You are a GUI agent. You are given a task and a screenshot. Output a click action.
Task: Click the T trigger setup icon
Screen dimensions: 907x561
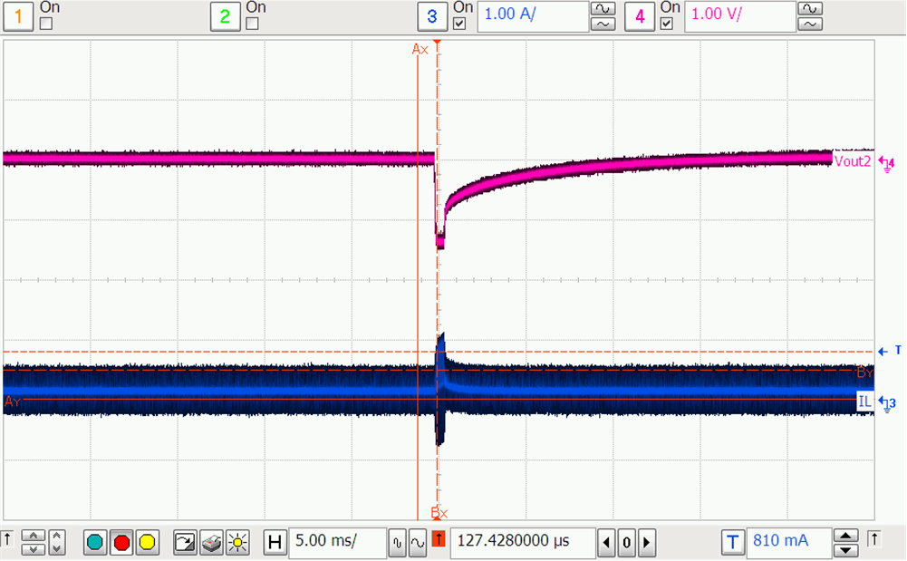pos(732,542)
